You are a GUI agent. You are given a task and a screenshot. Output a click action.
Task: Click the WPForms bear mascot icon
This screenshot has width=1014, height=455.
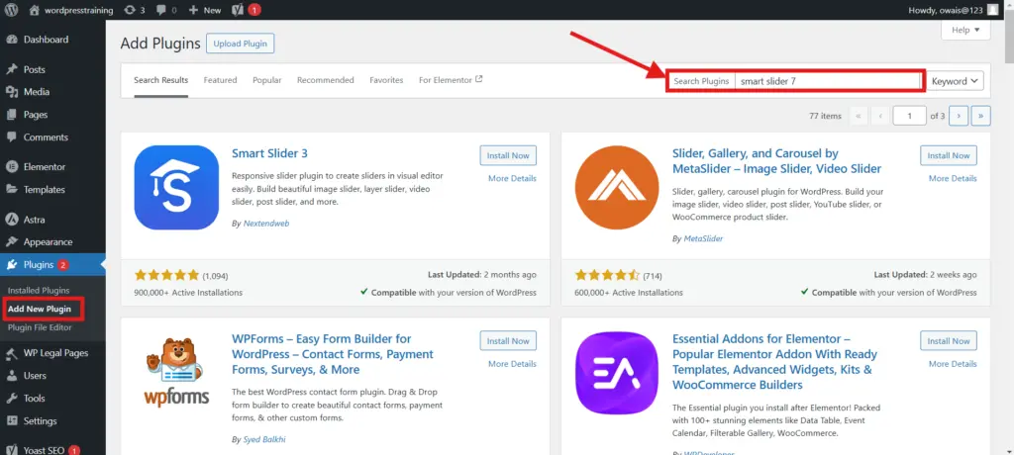[176, 373]
